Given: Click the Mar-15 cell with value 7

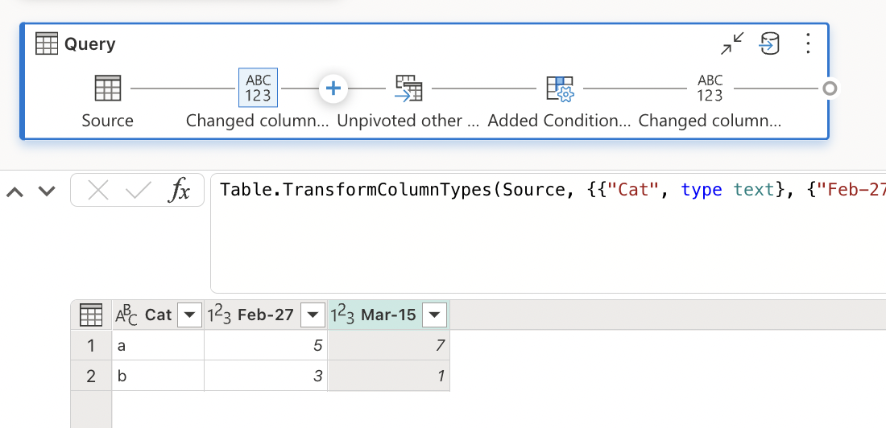Looking at the screenshot, I should (389, 346).
